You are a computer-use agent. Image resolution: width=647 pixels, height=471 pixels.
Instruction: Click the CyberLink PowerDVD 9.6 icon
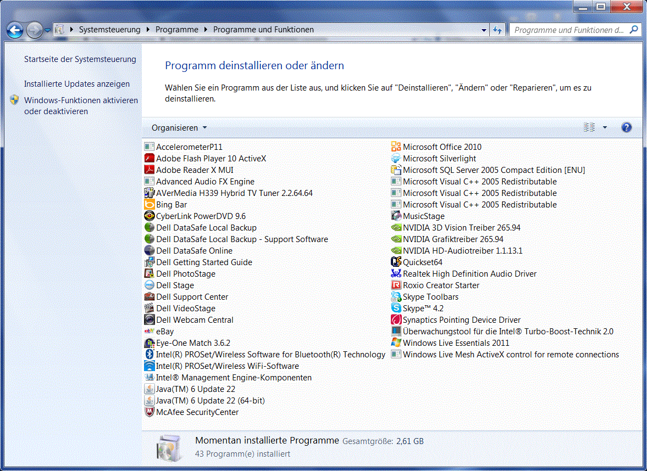(149, 216)
